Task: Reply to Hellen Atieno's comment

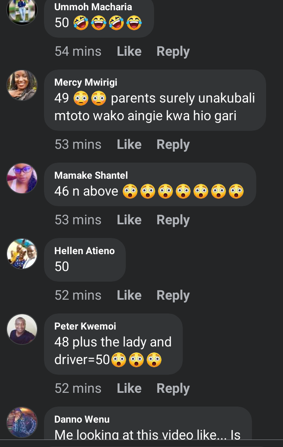Action: point(173,296)
